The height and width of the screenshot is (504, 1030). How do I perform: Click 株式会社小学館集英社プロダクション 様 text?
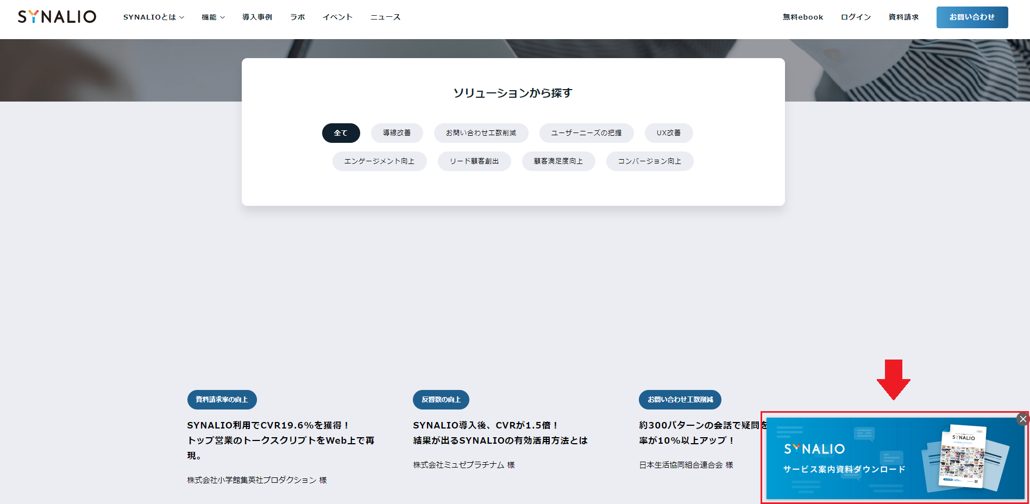[257, 480]
